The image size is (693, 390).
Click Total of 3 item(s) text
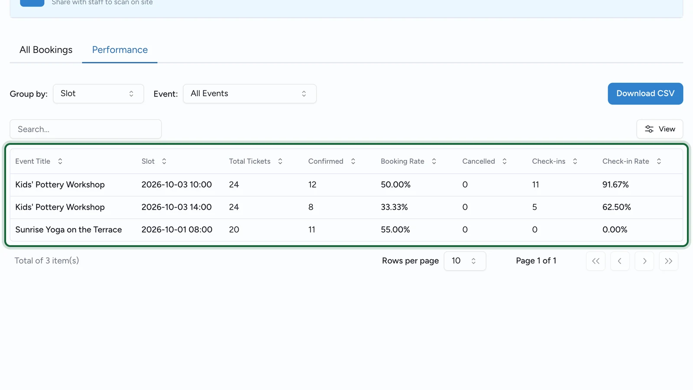(x=47, y=260)
